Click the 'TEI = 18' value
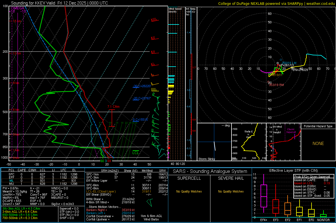This screenshot has width=336, height=223. [57, 191]
